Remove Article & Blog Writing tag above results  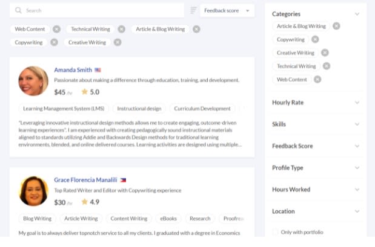[x=196, y=29]
